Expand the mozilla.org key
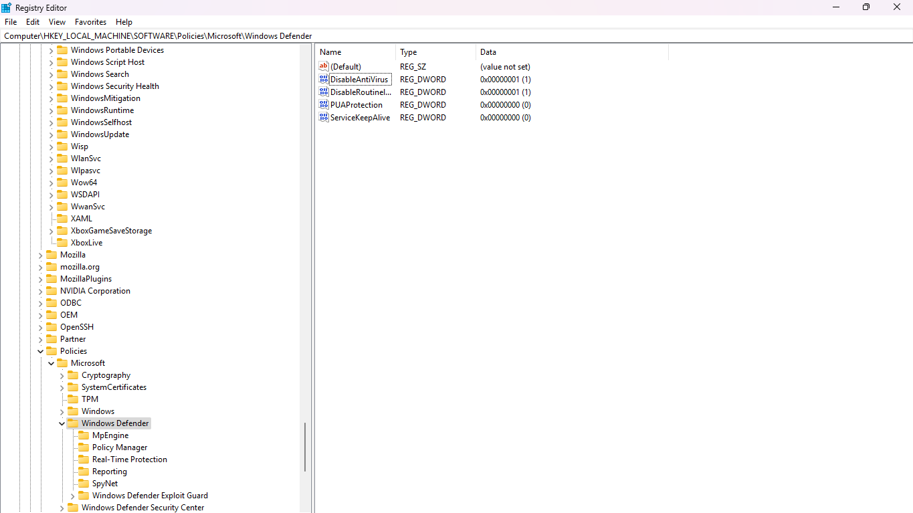 (40, 267)
